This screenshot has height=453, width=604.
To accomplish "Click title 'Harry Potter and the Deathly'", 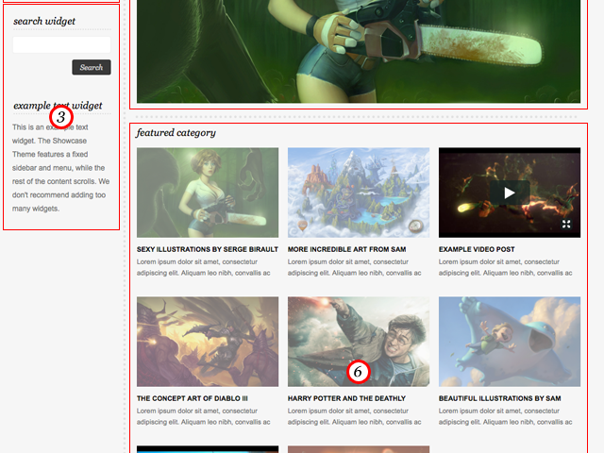I will click(346, 398).
